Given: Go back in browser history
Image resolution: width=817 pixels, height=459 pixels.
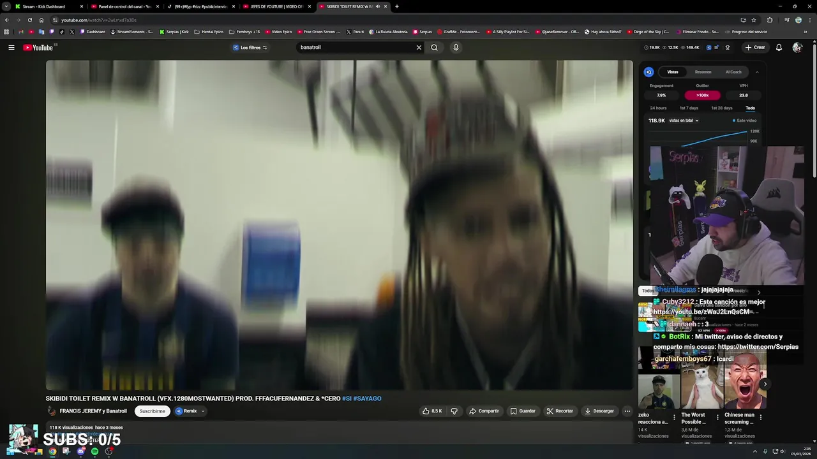Looking at the screenshot, I should [6, 20].
